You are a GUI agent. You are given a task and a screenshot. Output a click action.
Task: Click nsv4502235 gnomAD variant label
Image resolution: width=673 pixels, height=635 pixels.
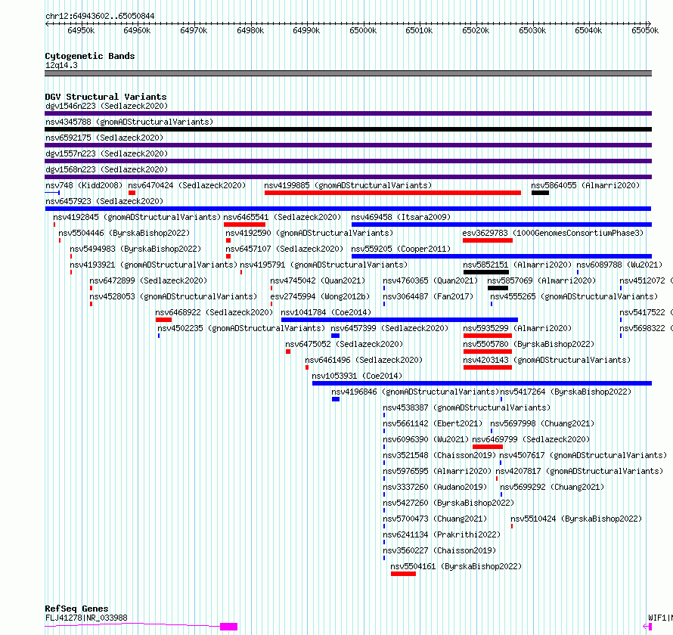tap(241, 328)
